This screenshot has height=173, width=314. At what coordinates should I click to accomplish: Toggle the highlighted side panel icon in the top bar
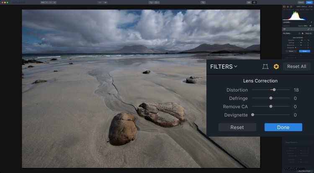tap(254, 3)
